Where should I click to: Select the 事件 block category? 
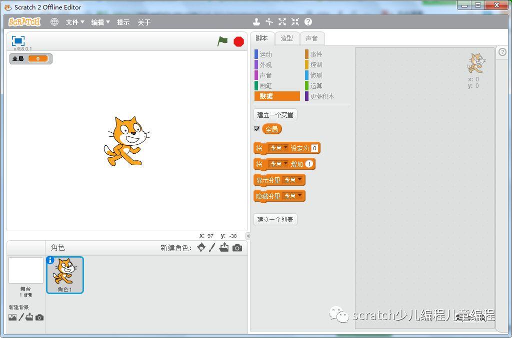tap(327, 54)
